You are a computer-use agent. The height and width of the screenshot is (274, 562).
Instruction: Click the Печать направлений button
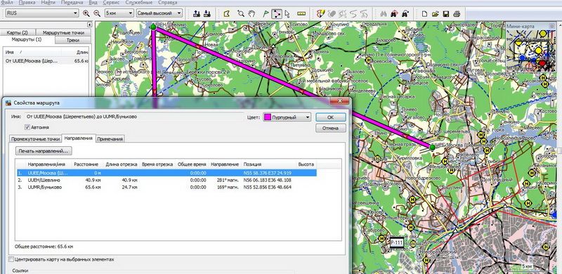[44, 150]
